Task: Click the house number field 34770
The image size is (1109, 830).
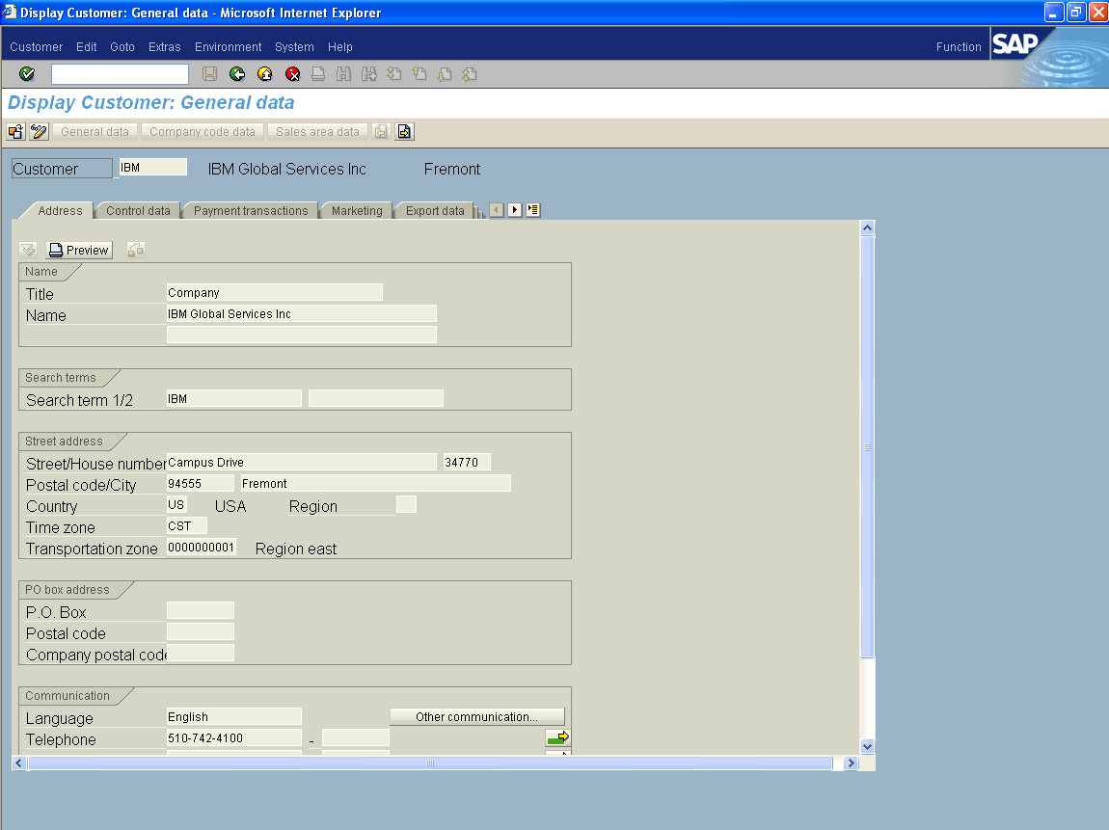Action: 467,463
